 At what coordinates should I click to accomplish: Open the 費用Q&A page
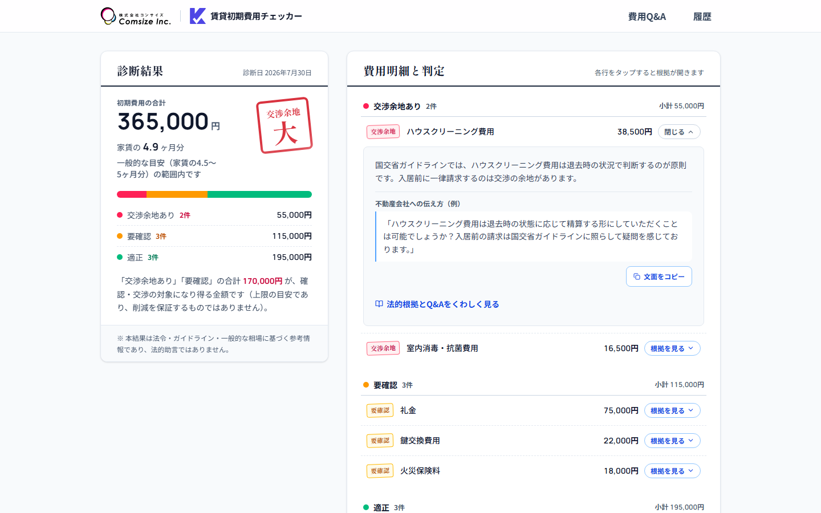(x=647, y=17)
